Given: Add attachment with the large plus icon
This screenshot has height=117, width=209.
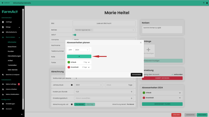Looking at the screenshot, I should pyautogui.click(x=148, y=50).
